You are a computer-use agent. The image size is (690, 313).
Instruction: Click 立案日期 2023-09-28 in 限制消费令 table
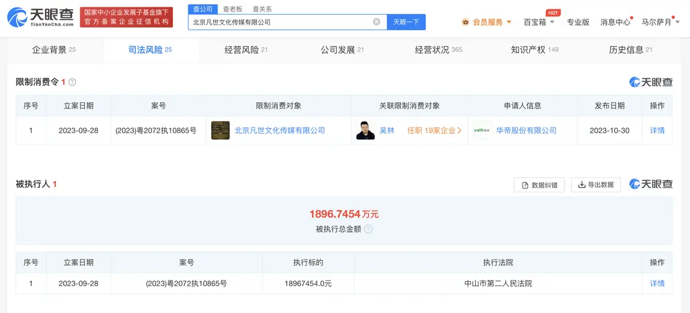[x=79, y=130]
